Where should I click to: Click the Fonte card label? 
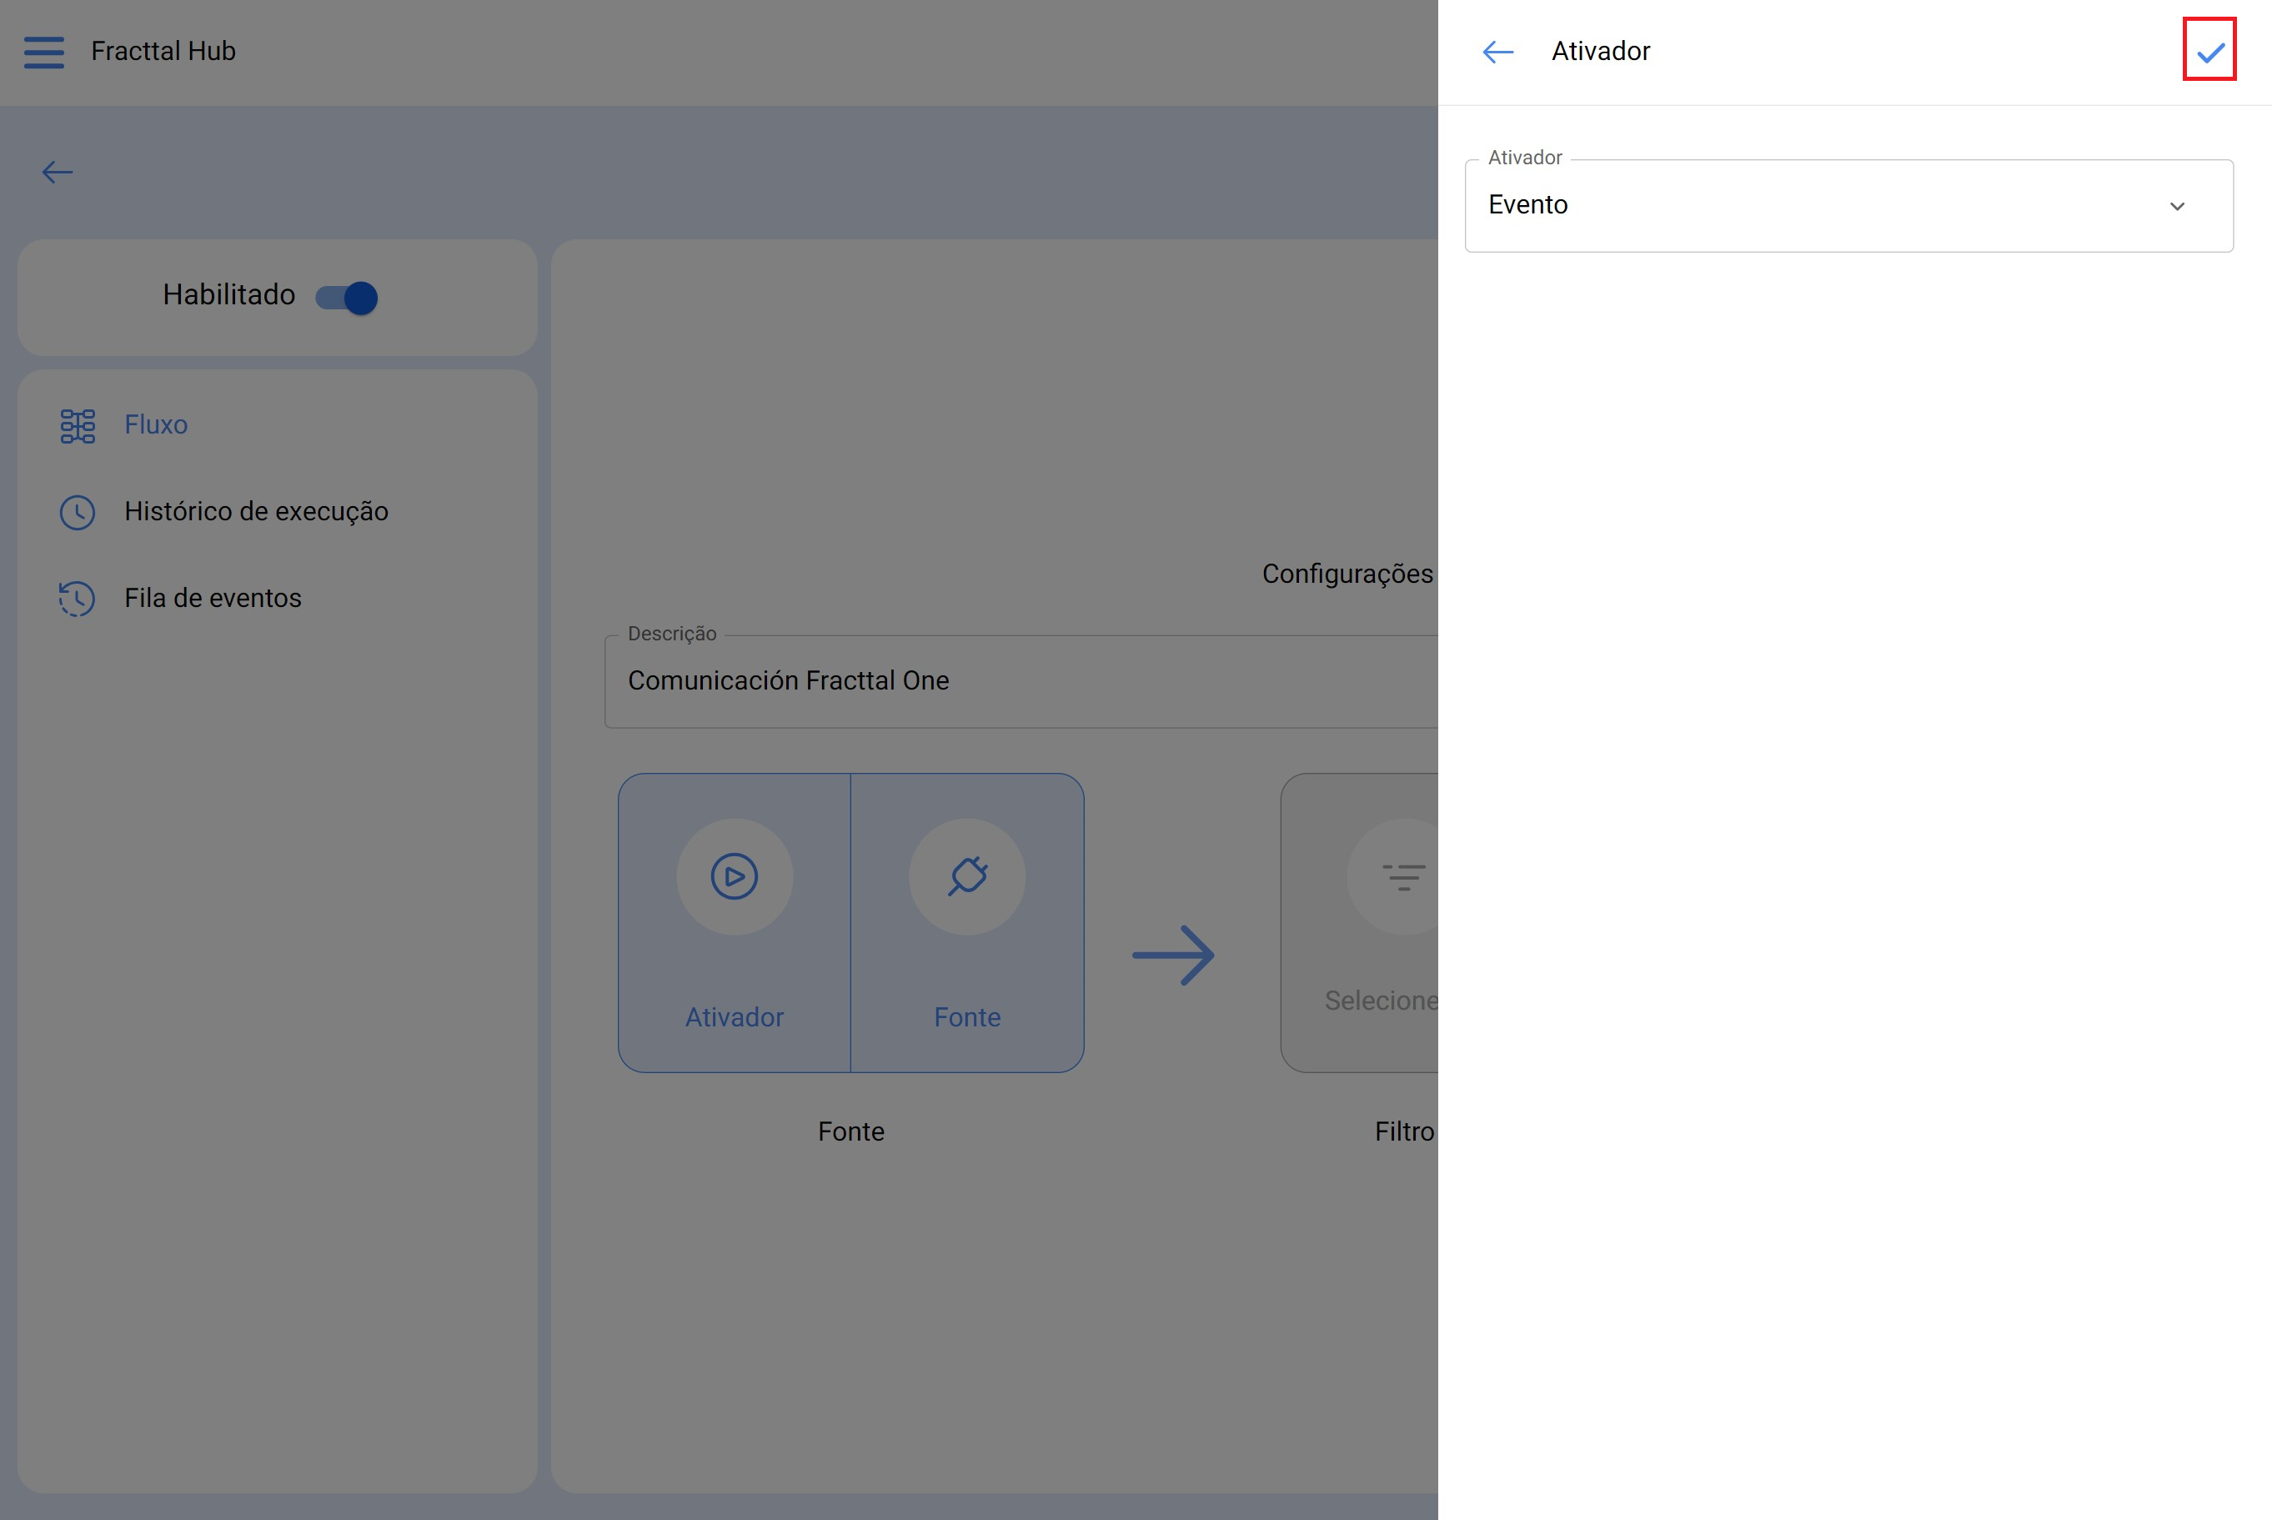tap(966, 1017)
